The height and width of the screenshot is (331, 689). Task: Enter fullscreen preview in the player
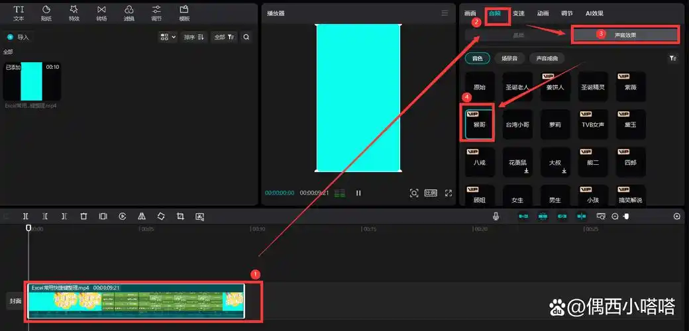[449, 193]
